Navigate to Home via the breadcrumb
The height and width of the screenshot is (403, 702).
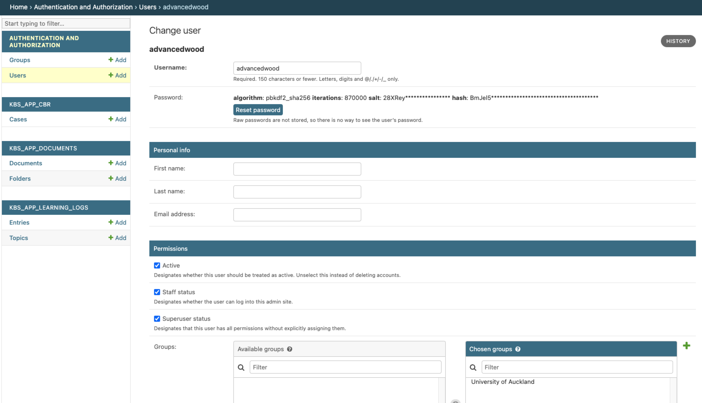pyautogui.click(x=18, y=7)
